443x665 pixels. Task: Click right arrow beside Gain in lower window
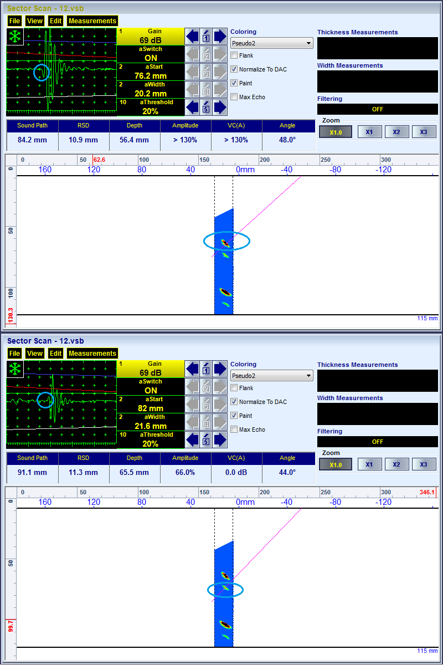[220, 369]
